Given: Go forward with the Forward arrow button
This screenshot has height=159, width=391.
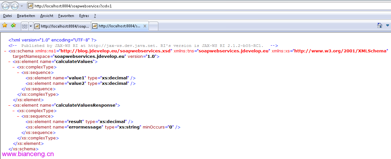Looking at the screenshot, I should coord(15,6).
